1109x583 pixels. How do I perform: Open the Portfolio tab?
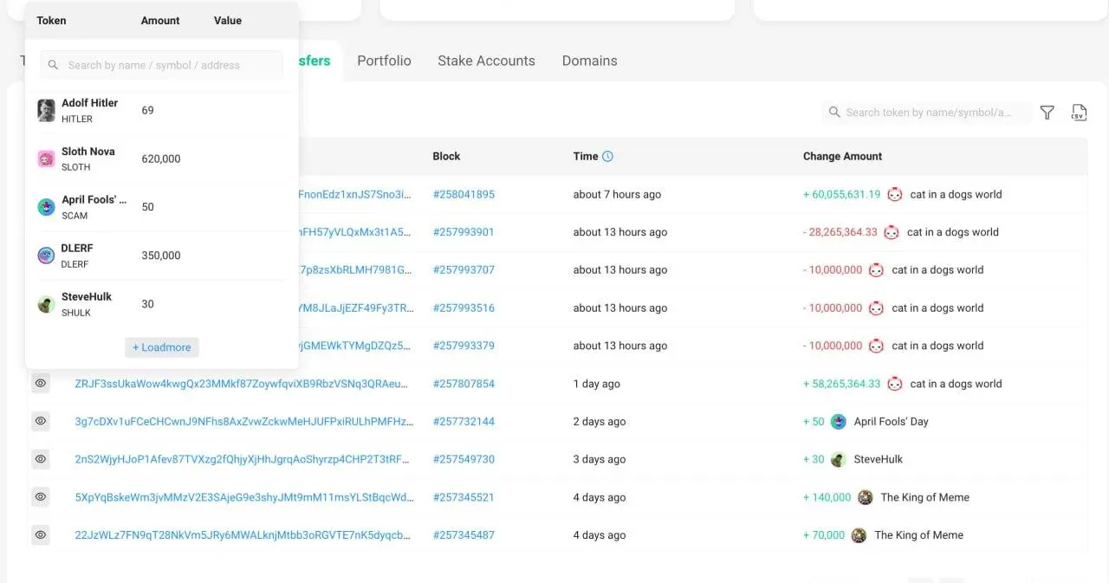384,61
